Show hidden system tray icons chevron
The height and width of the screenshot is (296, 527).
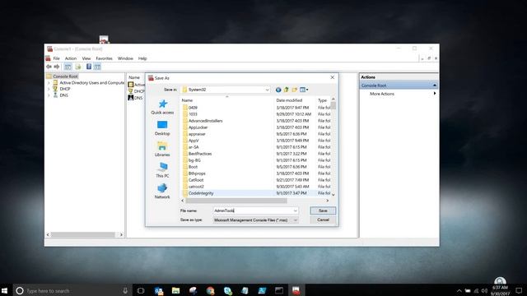point(459,290)
